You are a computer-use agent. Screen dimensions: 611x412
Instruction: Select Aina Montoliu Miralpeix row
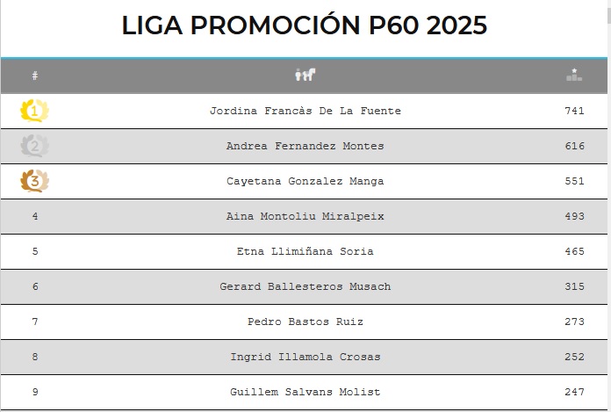305,216
